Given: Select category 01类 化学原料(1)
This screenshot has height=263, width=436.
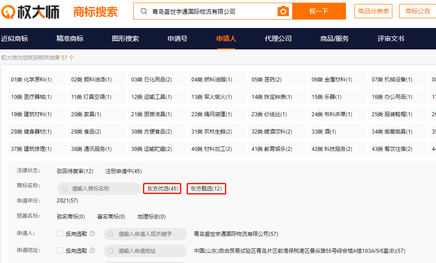Looking at the screenshot, I should pyautogui.click(x=37, y=79).
